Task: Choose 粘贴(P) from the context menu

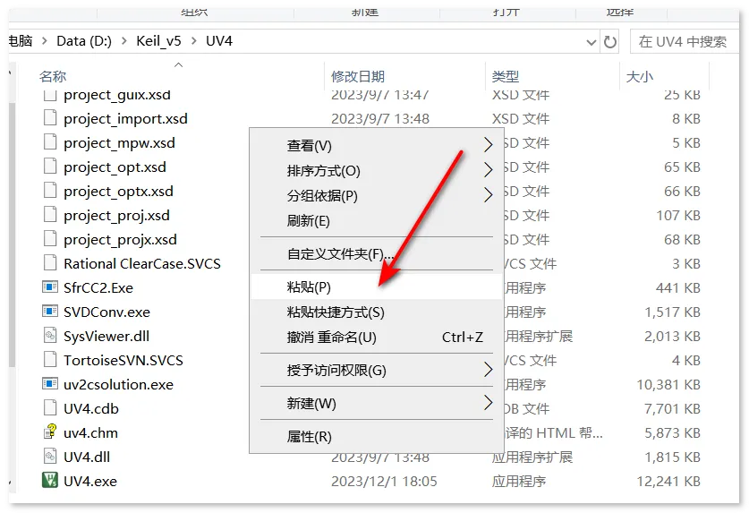Action: [x=377, y=286]
